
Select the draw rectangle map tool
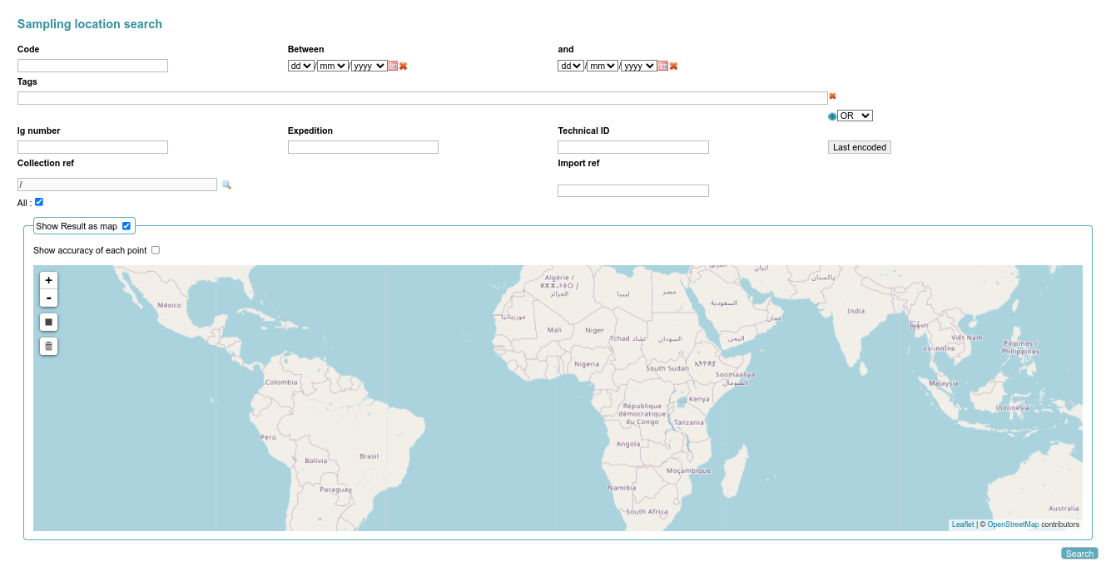pos(49,322)
